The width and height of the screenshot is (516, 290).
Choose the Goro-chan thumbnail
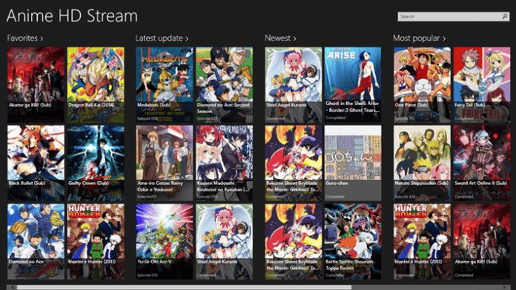(353, 163)
